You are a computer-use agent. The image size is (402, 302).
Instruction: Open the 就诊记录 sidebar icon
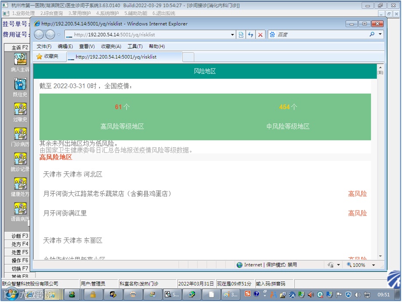click(20, 159)
